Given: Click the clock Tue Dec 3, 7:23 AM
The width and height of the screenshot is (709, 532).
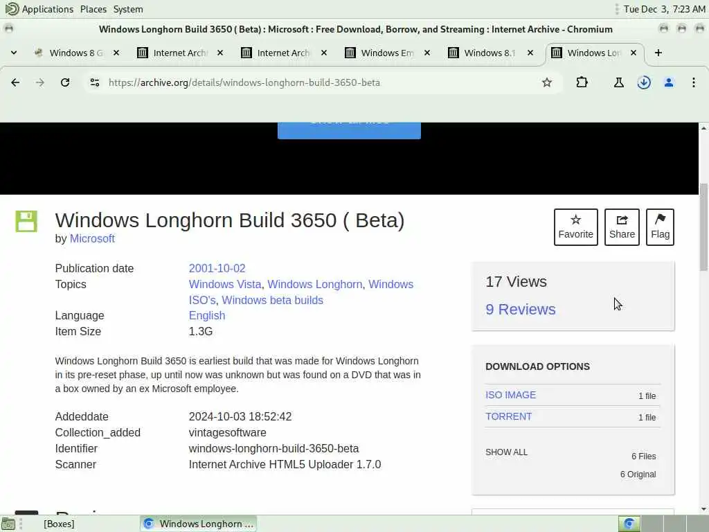Looking at the screenshot, I should 664,9.
